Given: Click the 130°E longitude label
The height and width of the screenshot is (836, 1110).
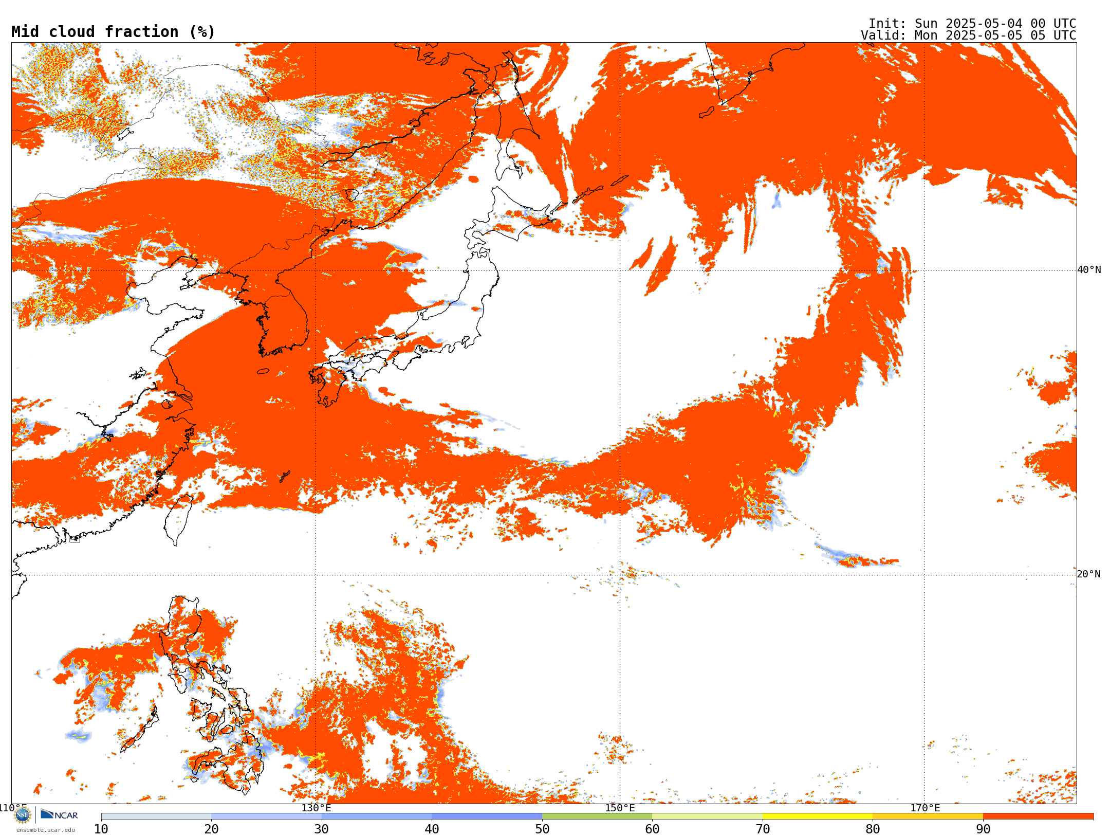Looking at the screenshot, I should tap(316, 808).
